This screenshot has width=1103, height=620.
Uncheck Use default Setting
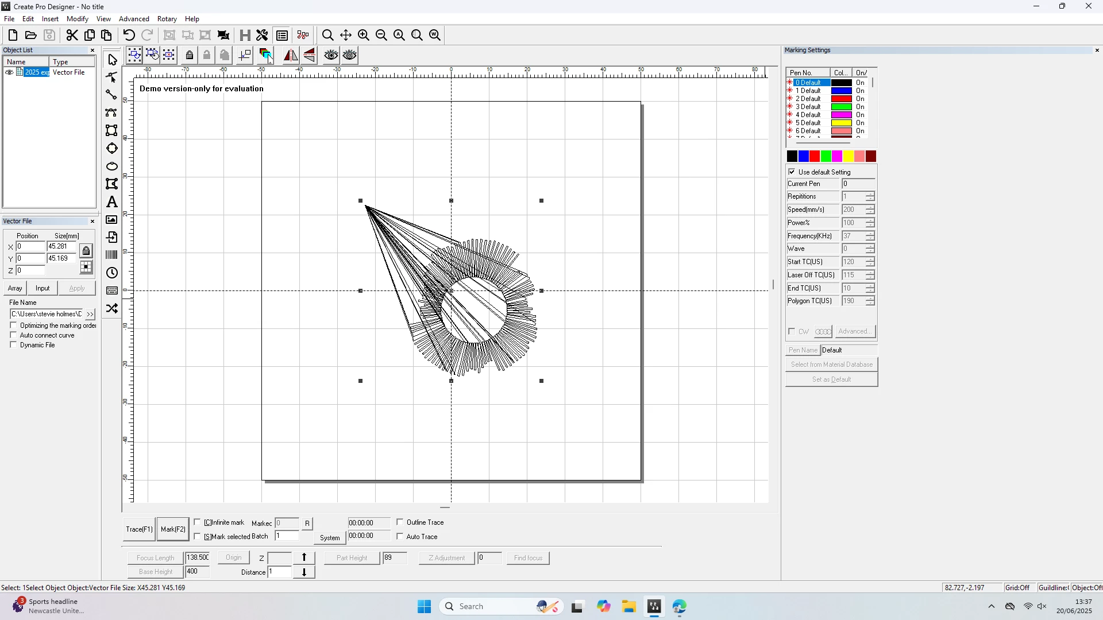coord(792,172)
